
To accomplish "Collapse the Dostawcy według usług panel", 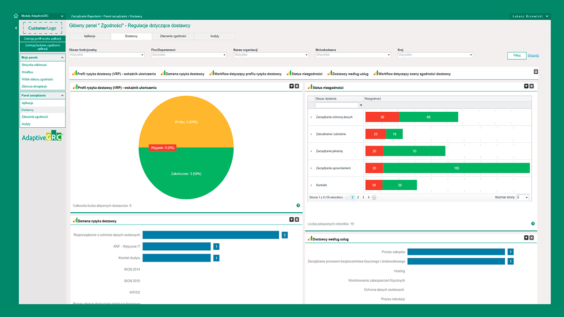I will coord(526,238).
